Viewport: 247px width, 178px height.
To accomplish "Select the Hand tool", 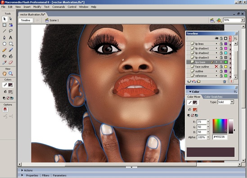I will click(4, 74).
